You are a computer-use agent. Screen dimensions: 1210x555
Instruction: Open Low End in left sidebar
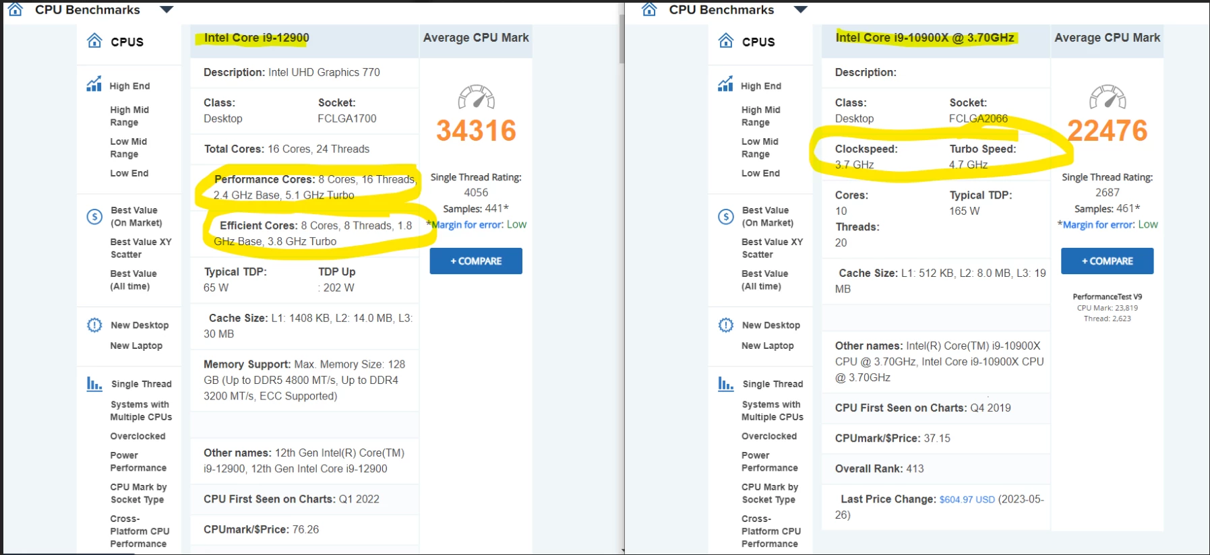129,173
